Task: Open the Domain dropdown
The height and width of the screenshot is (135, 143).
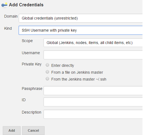Action: coord(81,18)
